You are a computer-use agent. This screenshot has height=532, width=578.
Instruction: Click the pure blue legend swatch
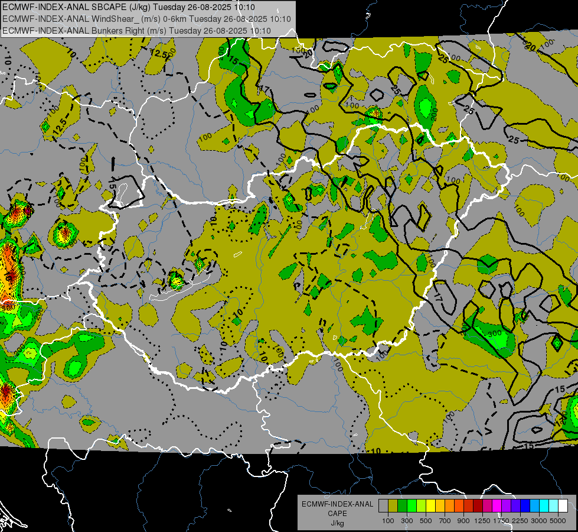(525, 506)
